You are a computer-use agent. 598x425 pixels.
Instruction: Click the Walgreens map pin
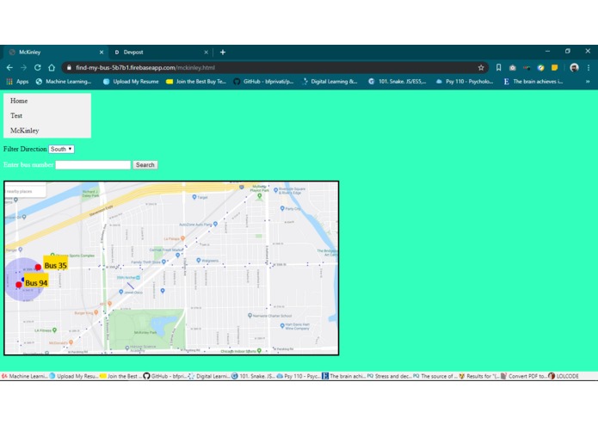click(198, 261)
